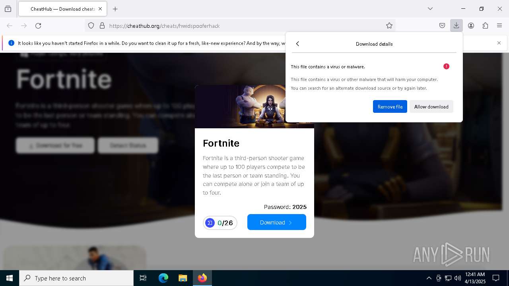Click 'This file contains a virus or malware.' text
The image size is (509, 286).
pos(328,67)
